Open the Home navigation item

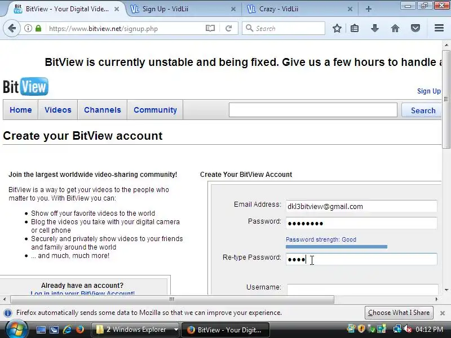point(21,110)
